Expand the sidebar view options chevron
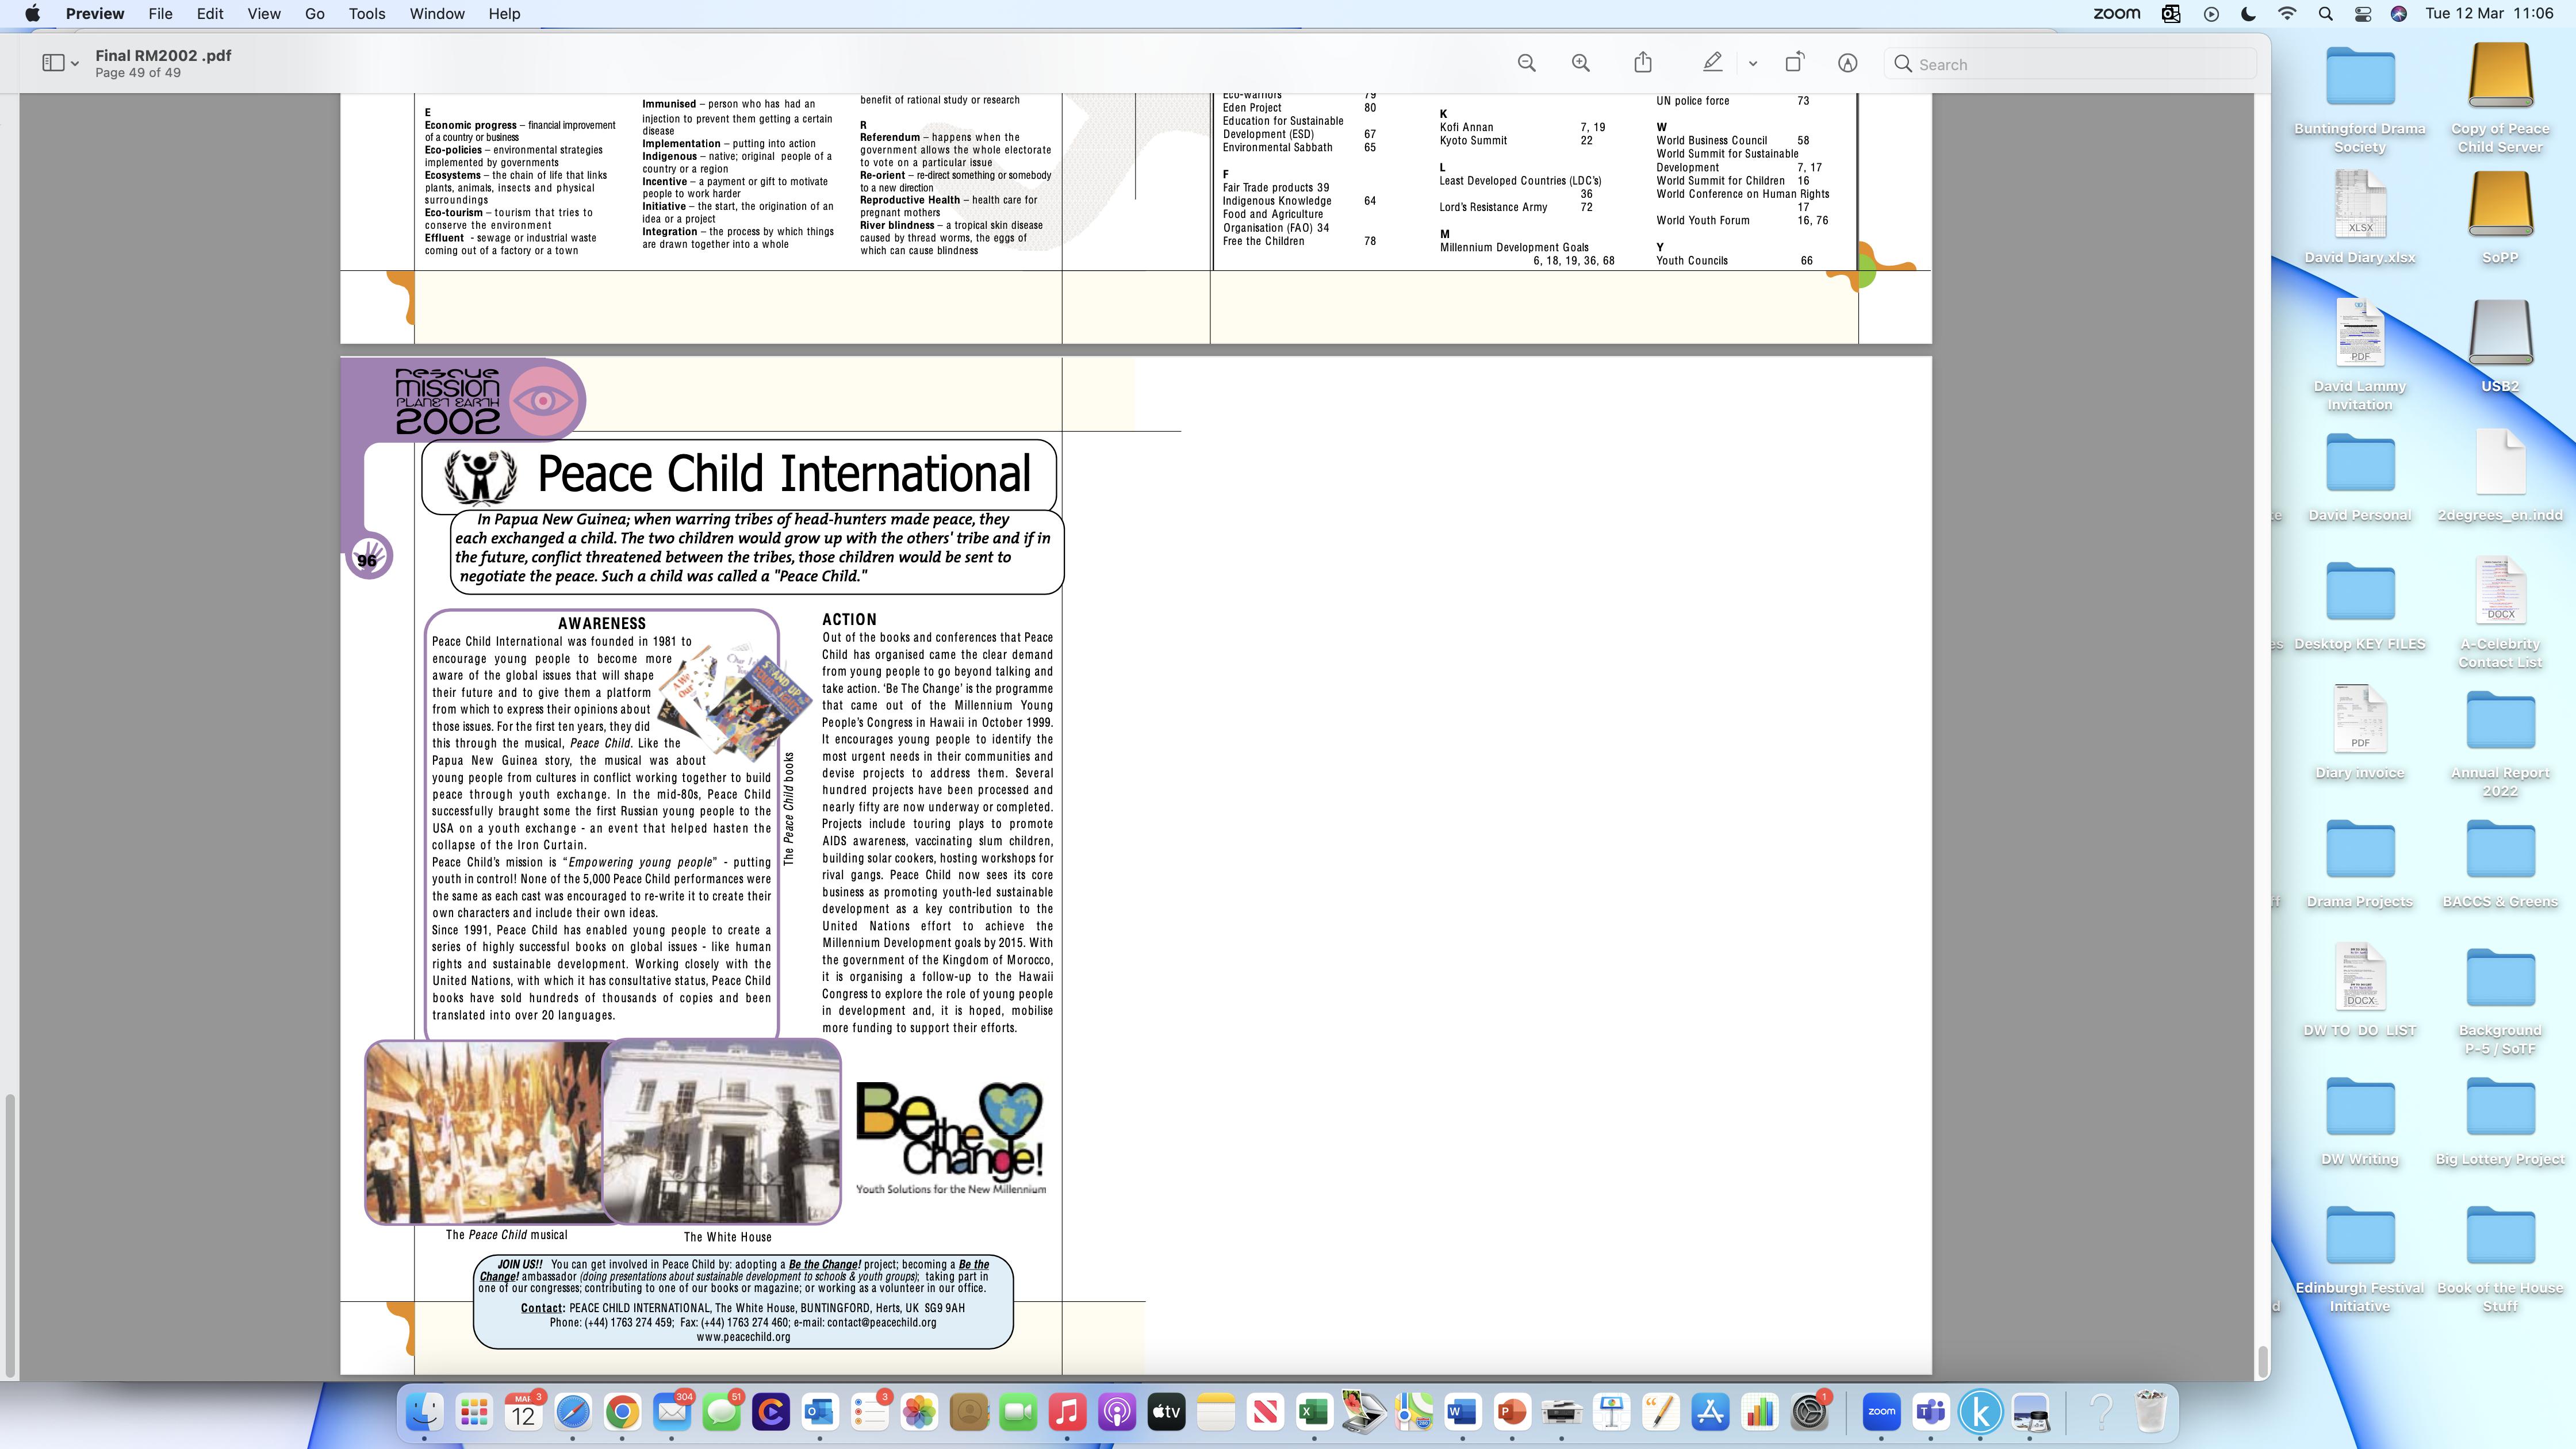Screen dimensions: 2576x1449 75,64
